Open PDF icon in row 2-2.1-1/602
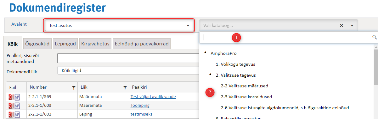Viewport: 378px width, 119px height. (11, 114)
